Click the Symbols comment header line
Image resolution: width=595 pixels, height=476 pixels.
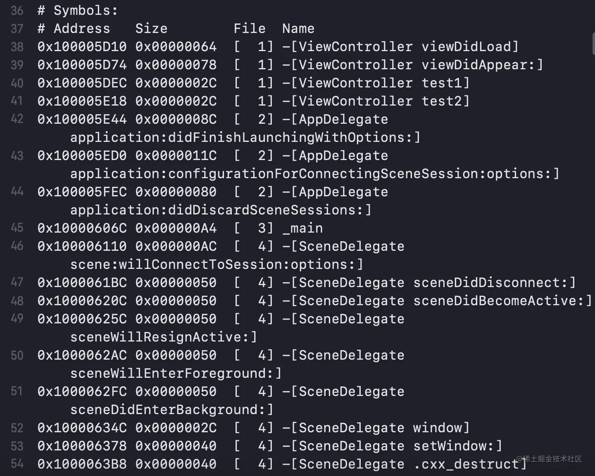[x=78, y=10]
